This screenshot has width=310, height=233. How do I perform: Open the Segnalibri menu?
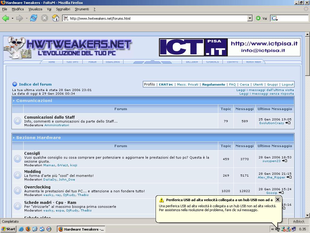63,9
